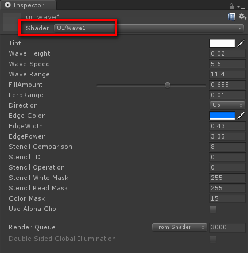Click the Wave Range value field

pyautogui.click(x=227, y=74)
